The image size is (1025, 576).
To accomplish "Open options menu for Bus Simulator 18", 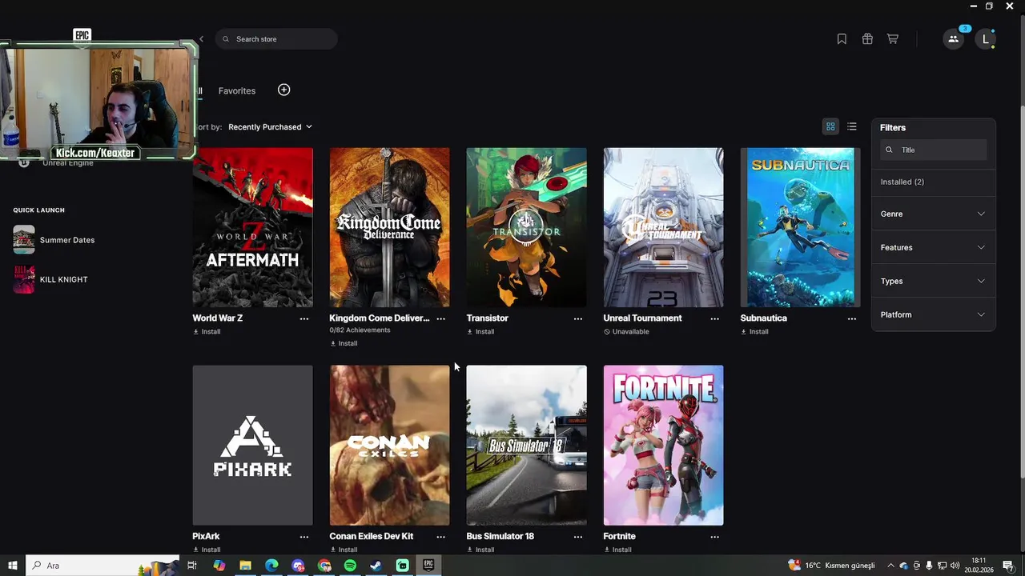I will pyautogui.click(x=578, y=537).
